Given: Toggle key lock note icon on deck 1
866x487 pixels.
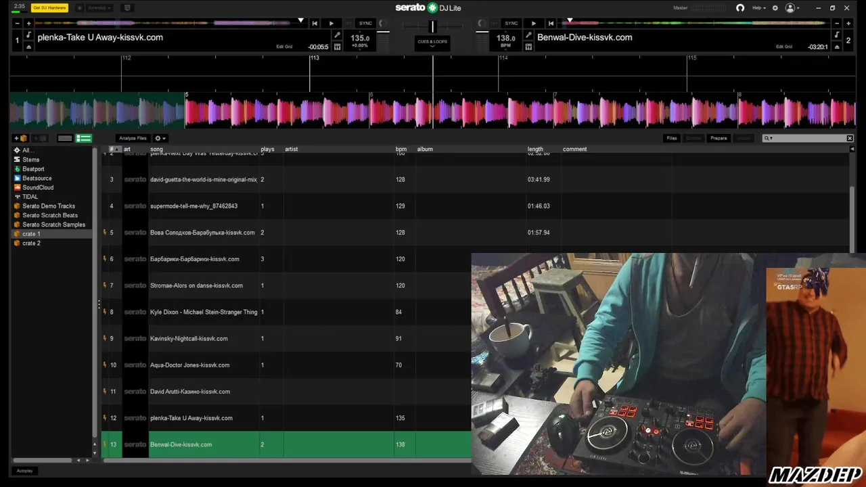Looking at the screenshot, I should 28,34.
